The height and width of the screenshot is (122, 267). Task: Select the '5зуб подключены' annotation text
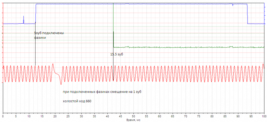point(49,33)
